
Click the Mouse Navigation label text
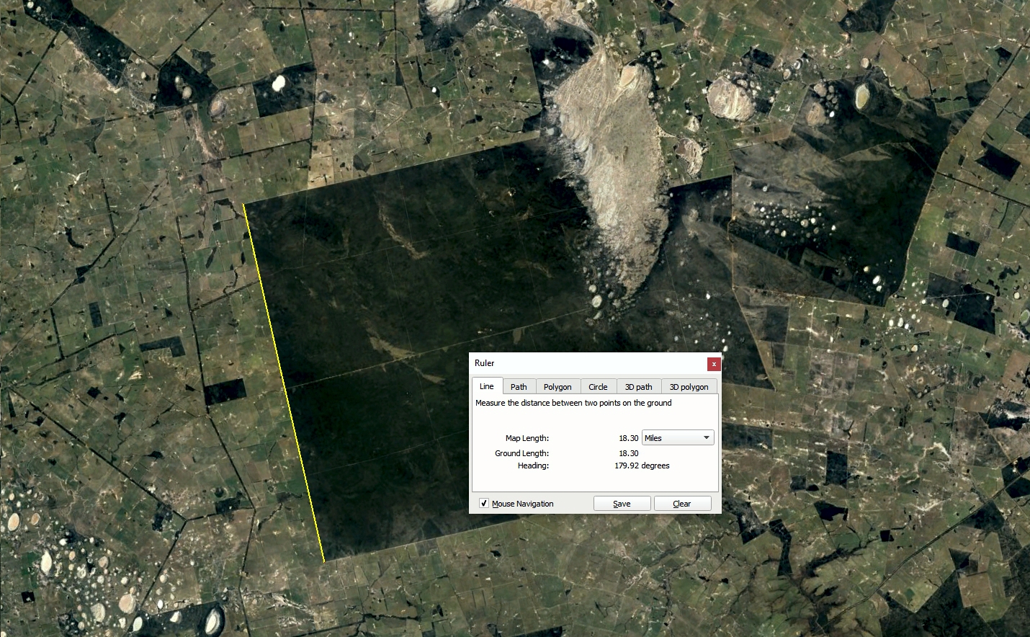[x=522, y=504]
